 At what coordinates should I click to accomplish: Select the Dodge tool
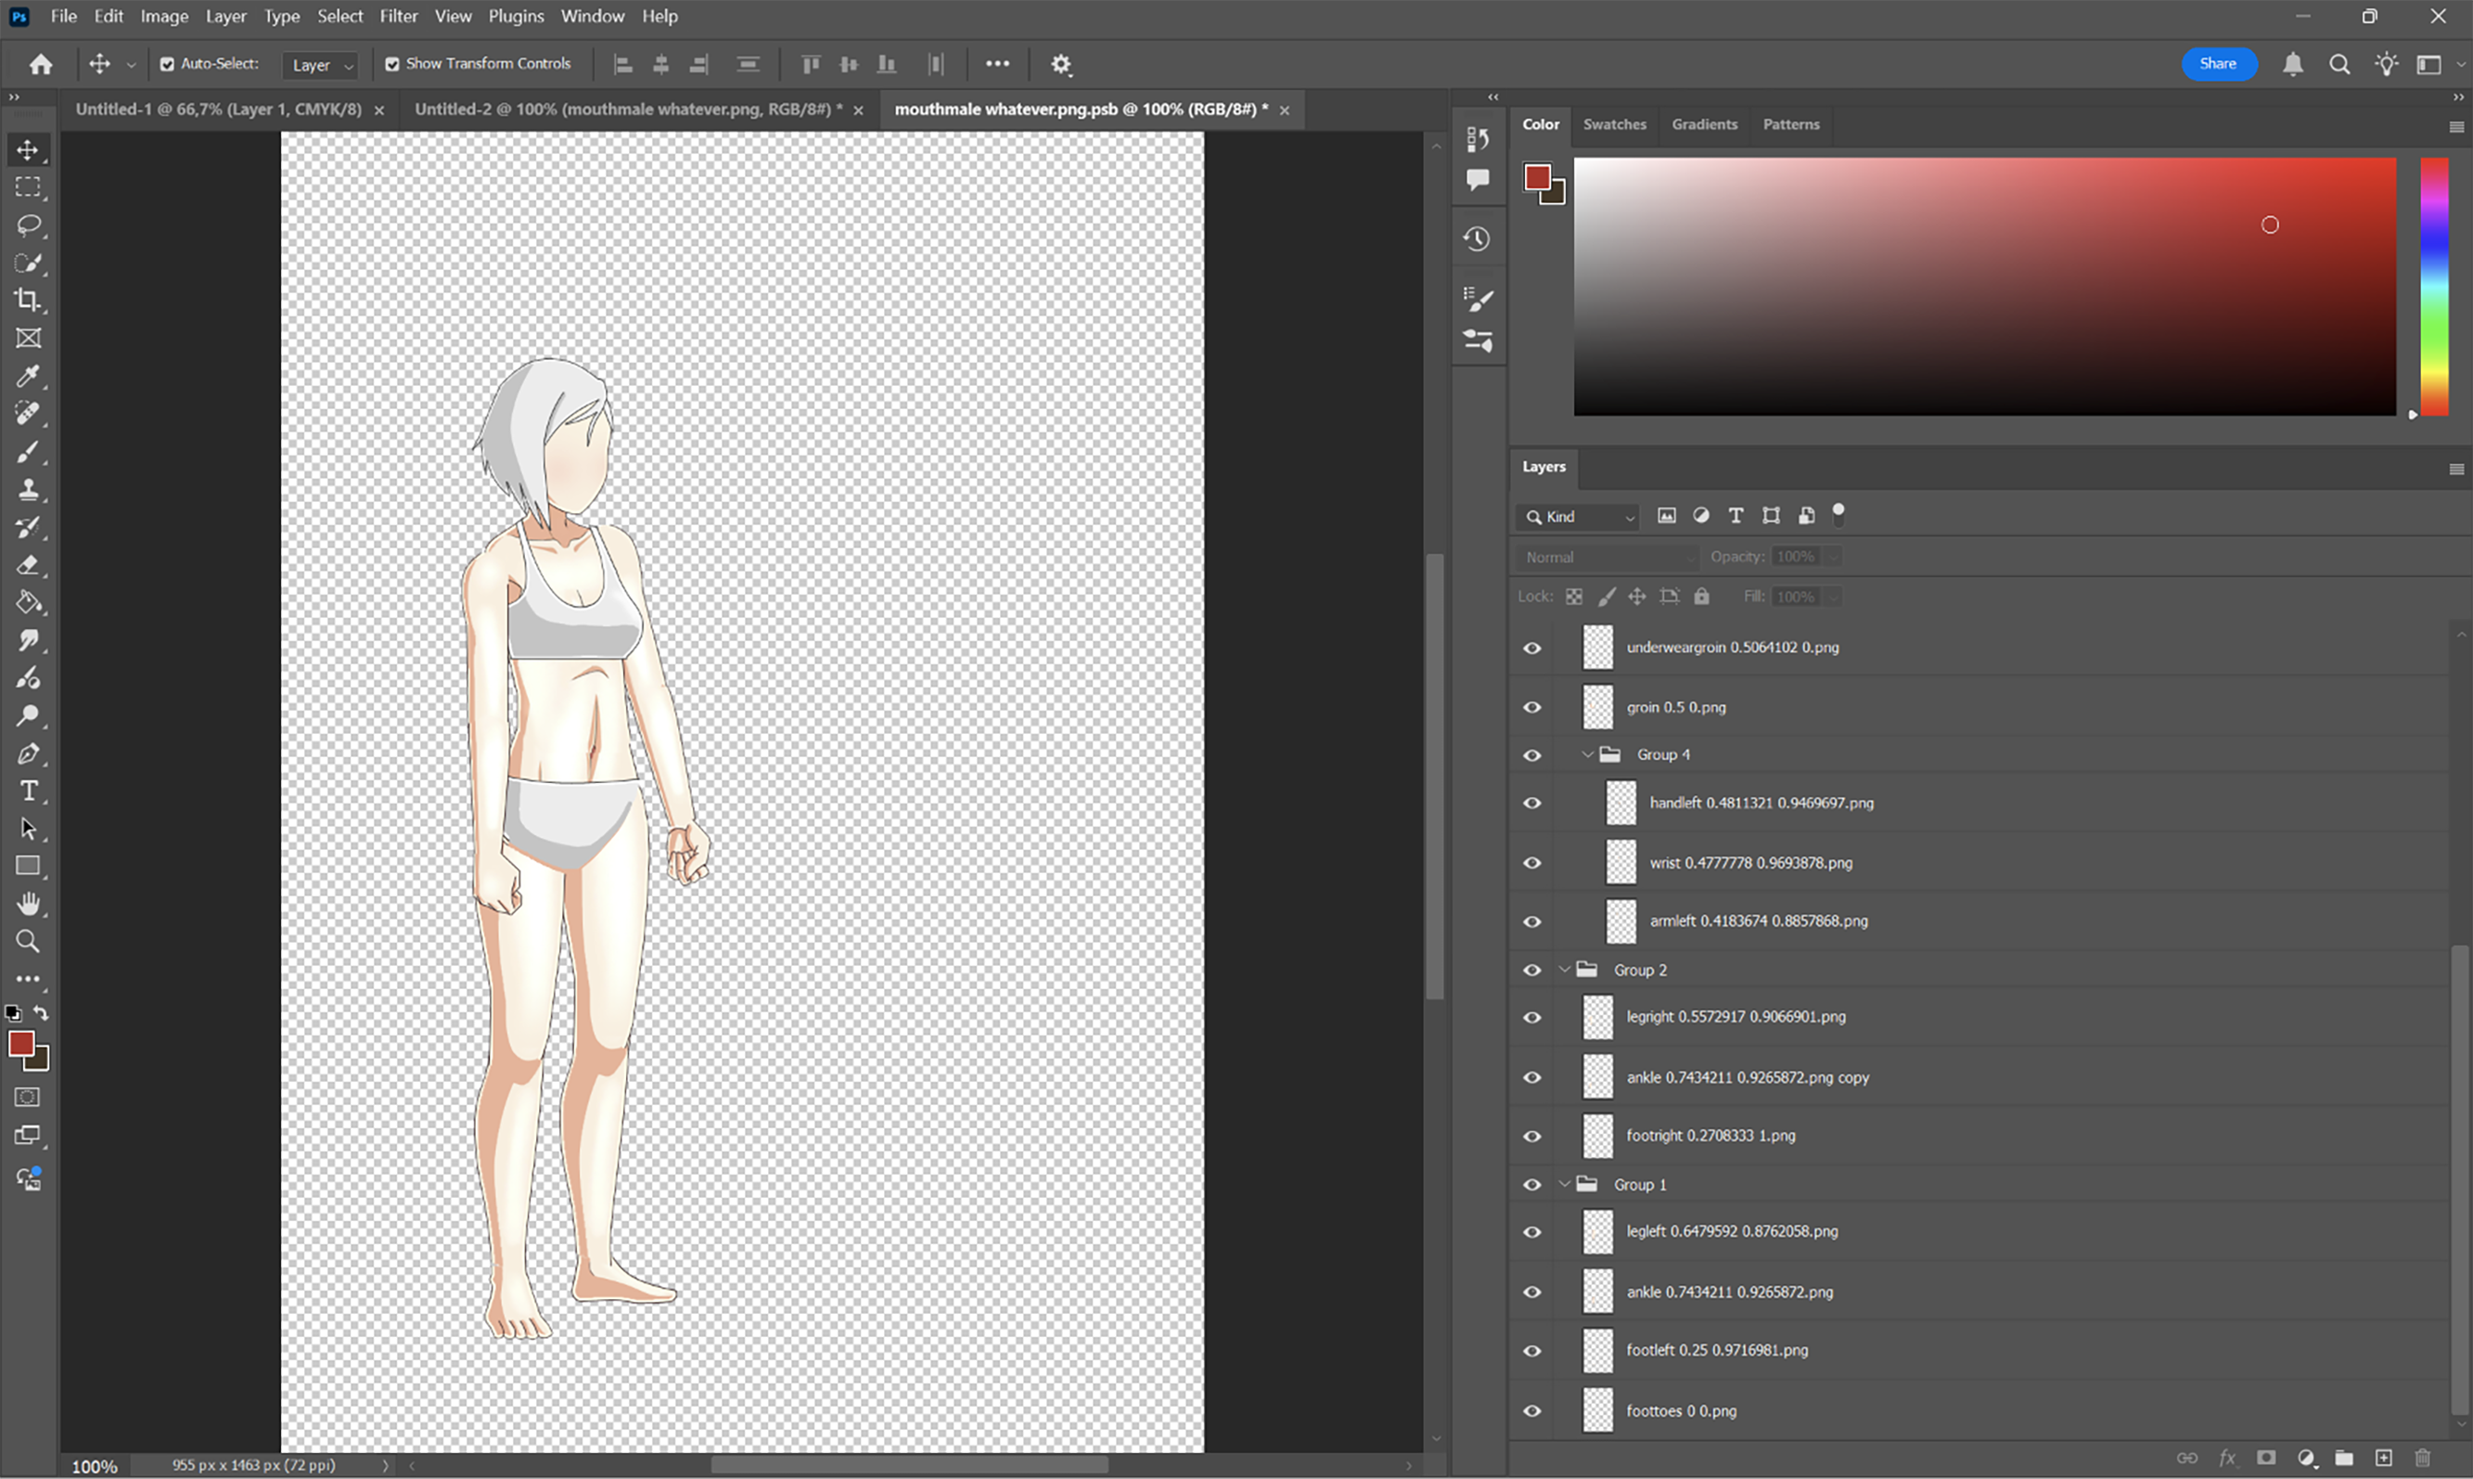point(28,715)
